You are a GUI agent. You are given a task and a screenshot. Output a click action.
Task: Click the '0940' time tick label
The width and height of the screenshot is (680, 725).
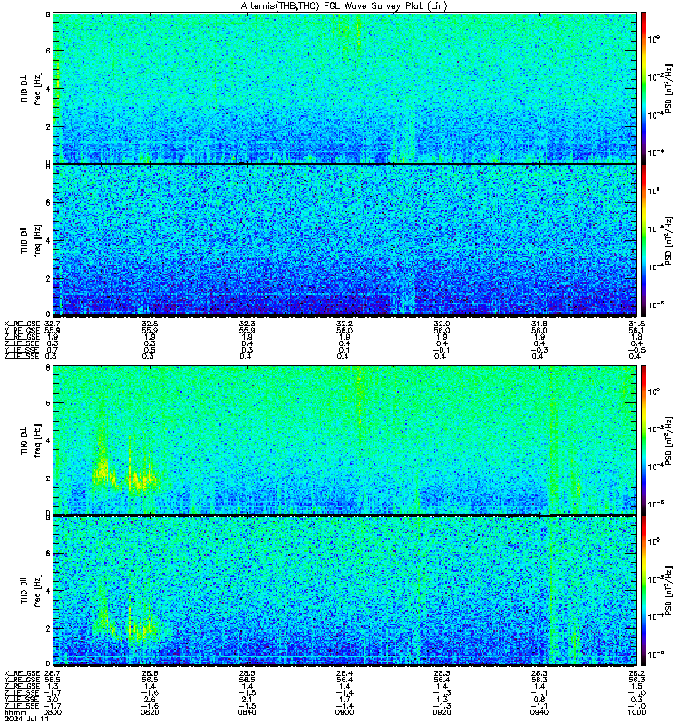[x=539, y=712]
